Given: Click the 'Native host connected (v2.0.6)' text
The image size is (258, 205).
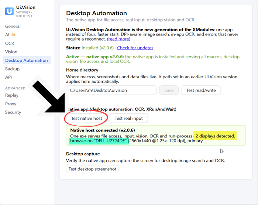Looking at the screenshot, I should 103,130.
